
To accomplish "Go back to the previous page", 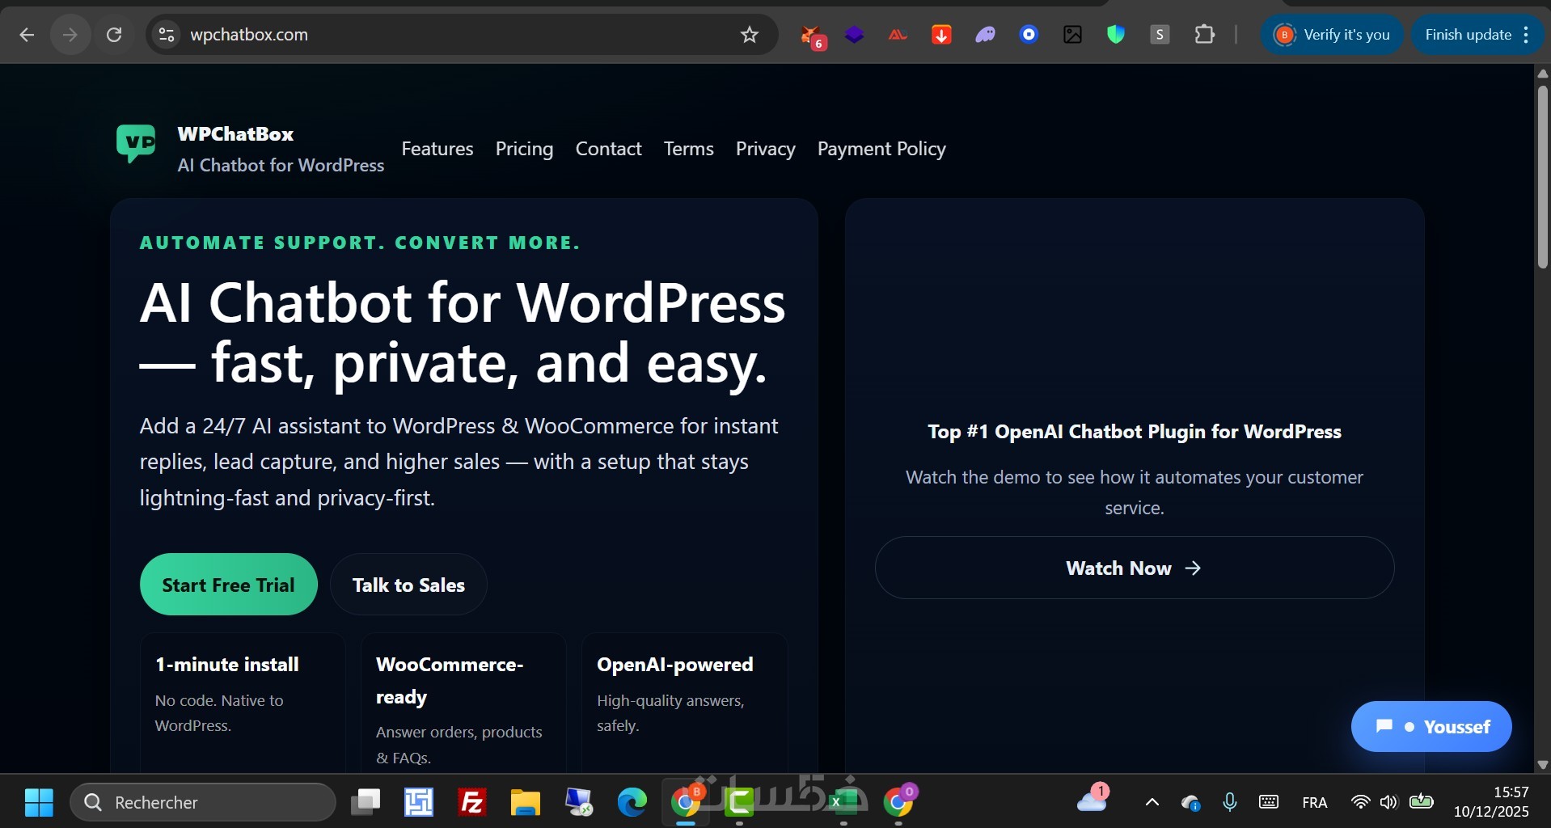I will 27,35.
